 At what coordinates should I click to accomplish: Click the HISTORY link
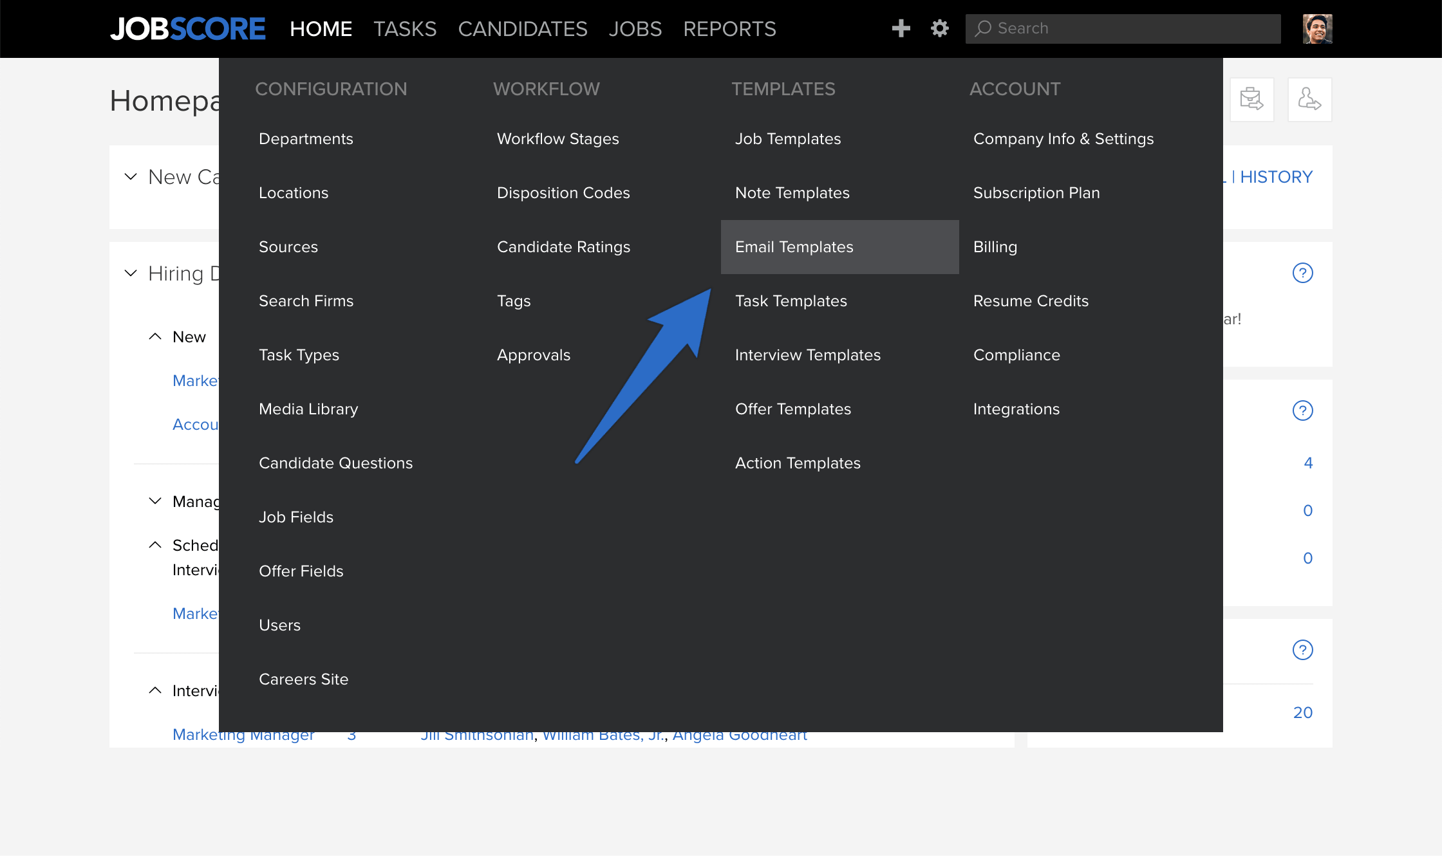coord(1276,177)
